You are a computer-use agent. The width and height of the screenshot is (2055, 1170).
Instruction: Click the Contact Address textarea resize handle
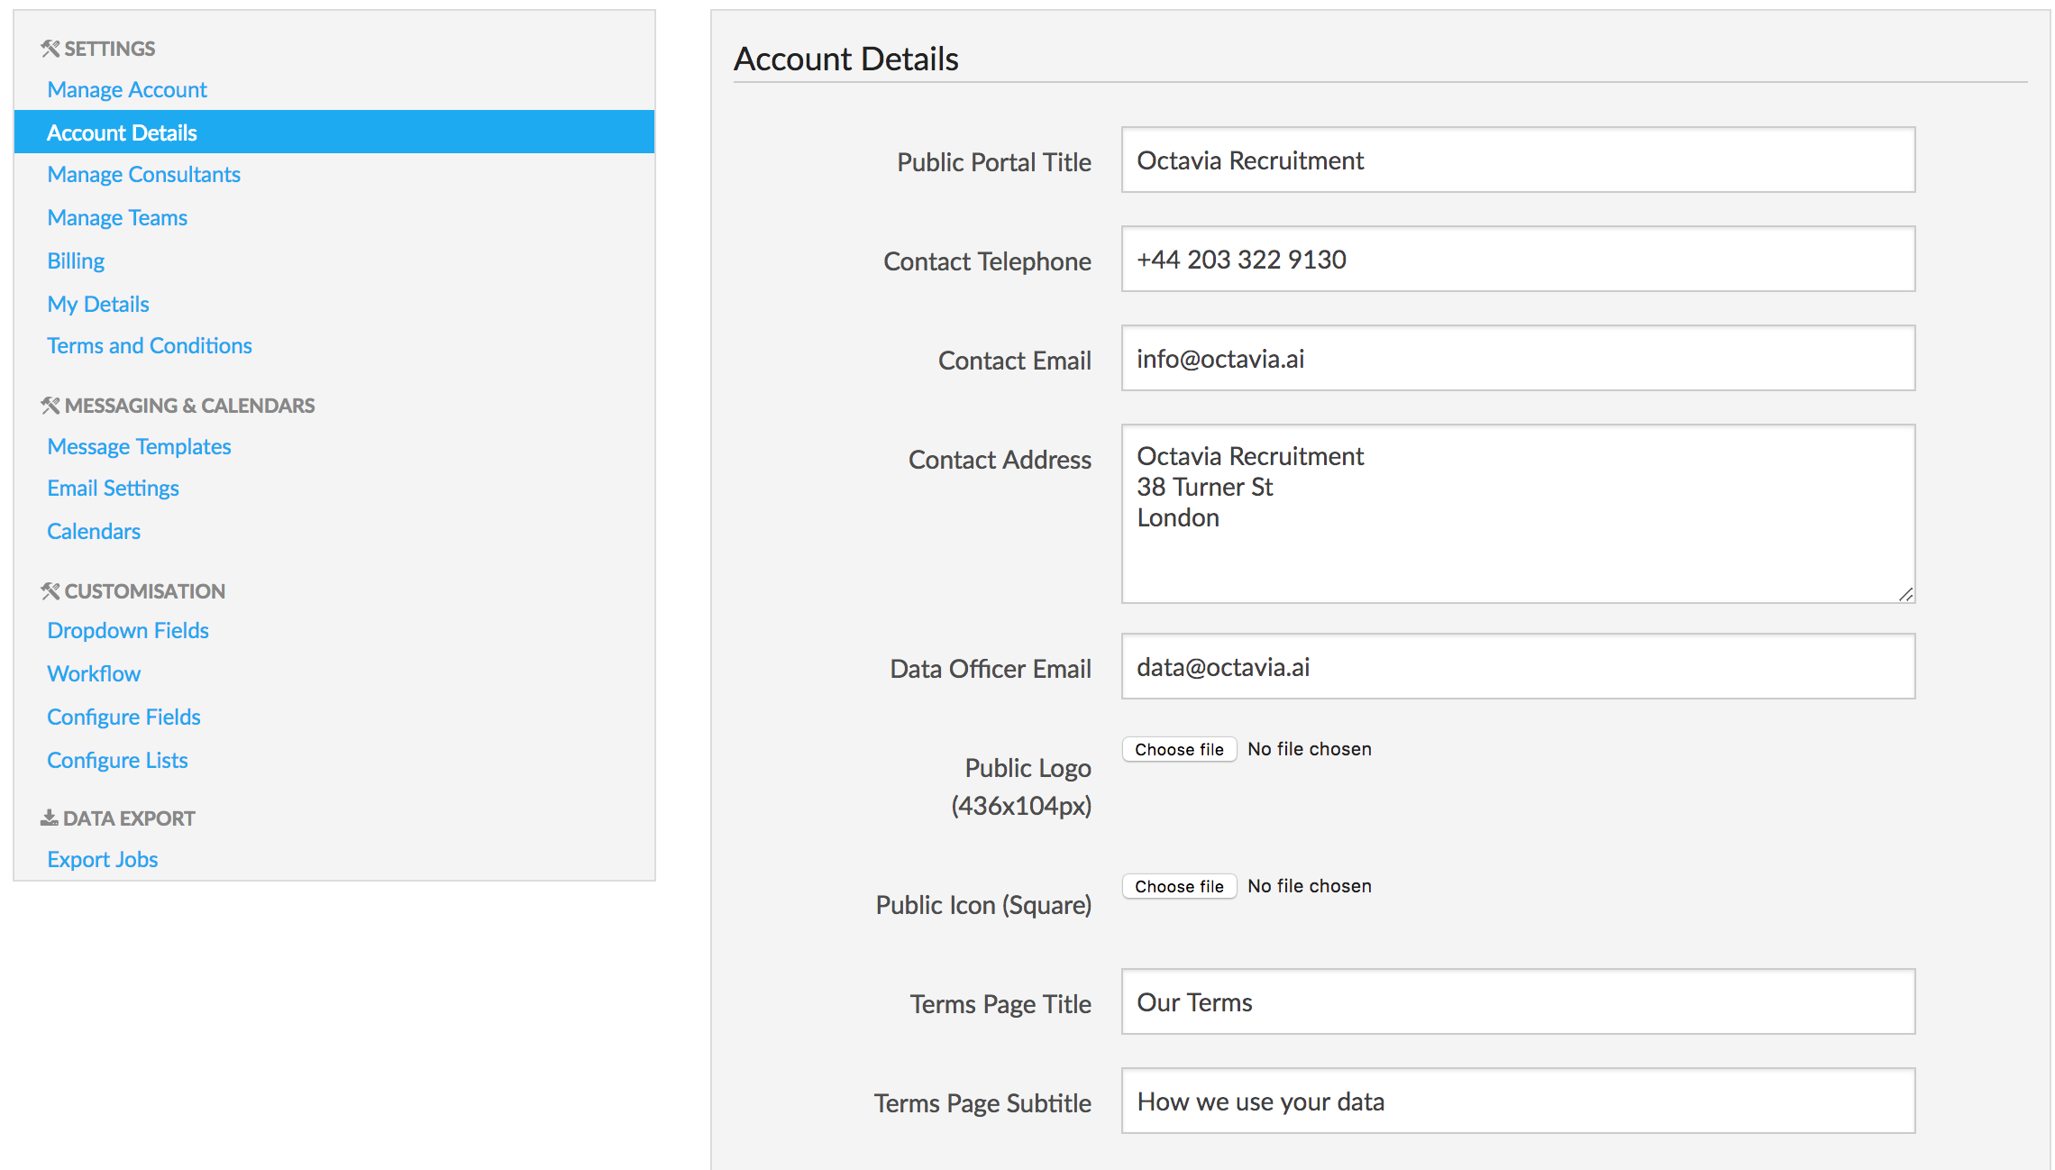[x=1904, y=594]
